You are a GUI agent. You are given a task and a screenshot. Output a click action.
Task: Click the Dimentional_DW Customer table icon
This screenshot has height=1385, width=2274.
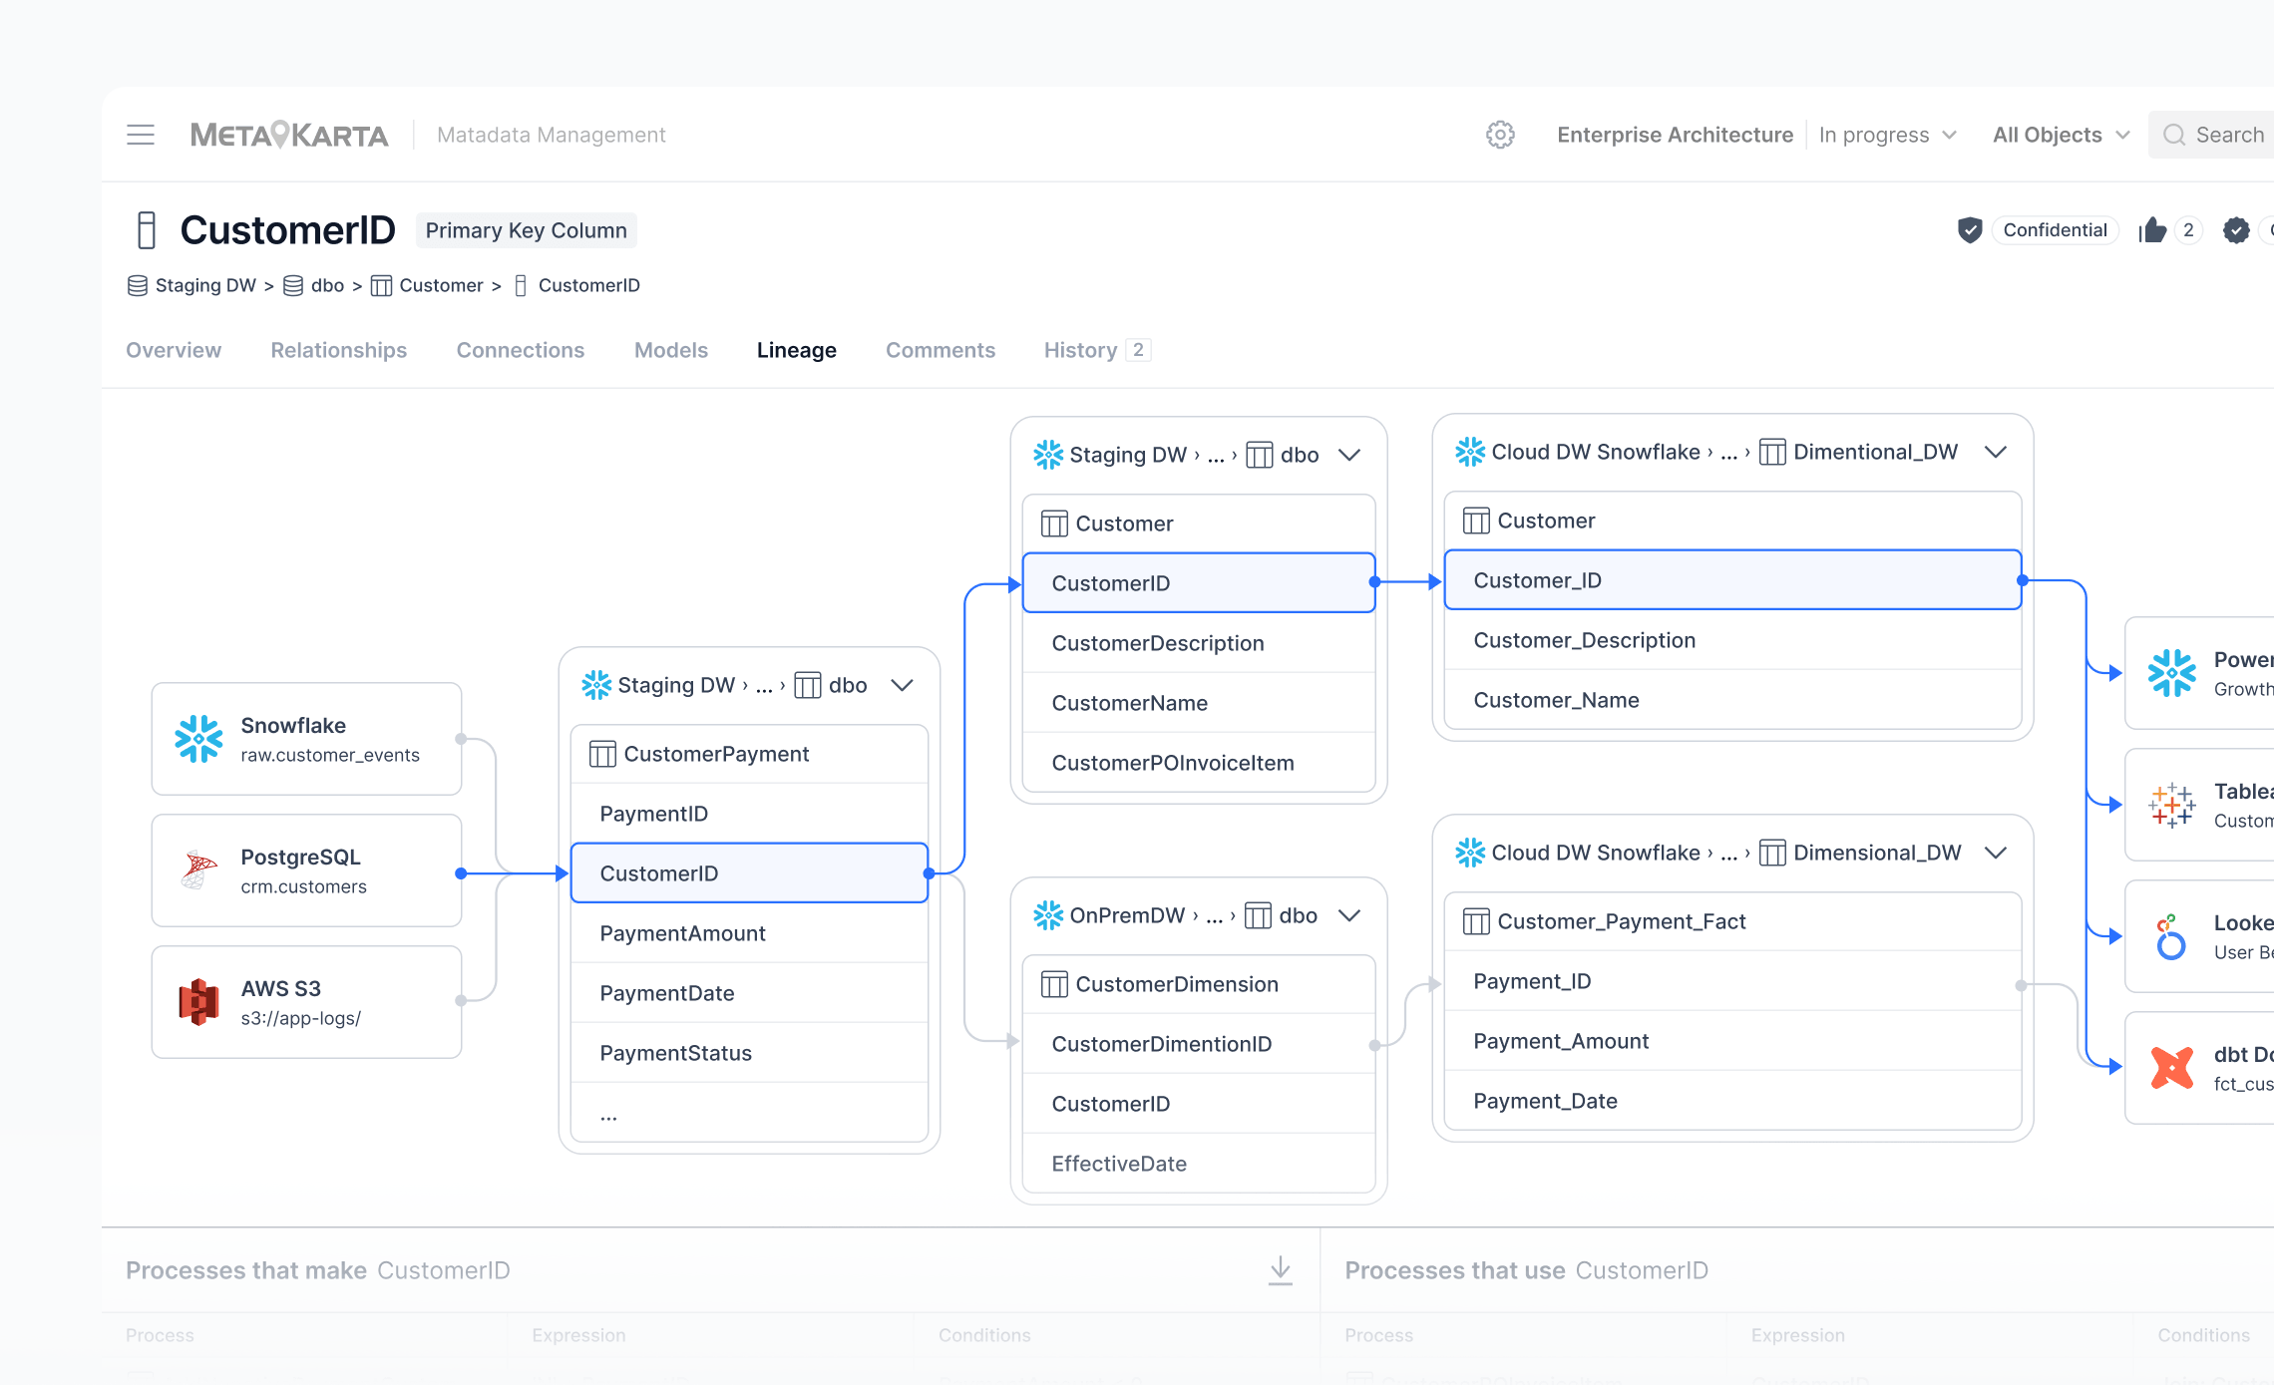pos(1476,520)
